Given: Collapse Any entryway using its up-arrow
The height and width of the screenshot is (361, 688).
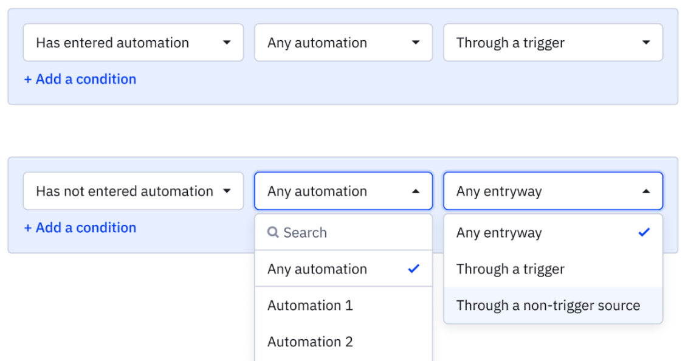Looking at the screenshot, I should point(645,191).
